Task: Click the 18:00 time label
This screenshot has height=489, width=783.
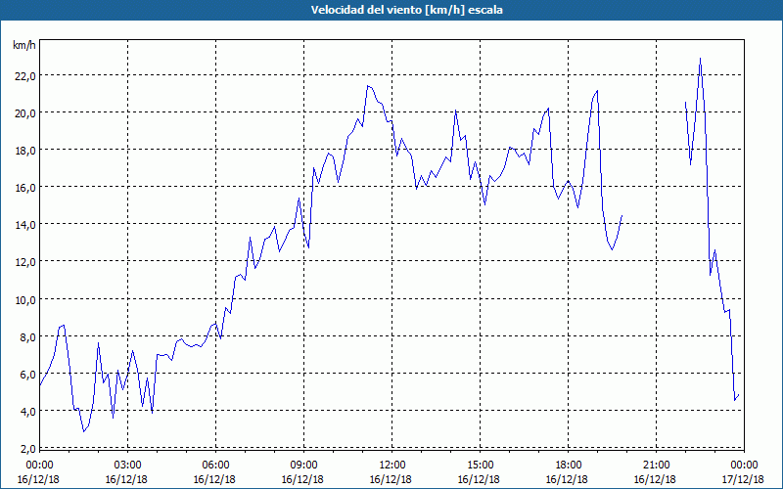Action: click(568, 466)
